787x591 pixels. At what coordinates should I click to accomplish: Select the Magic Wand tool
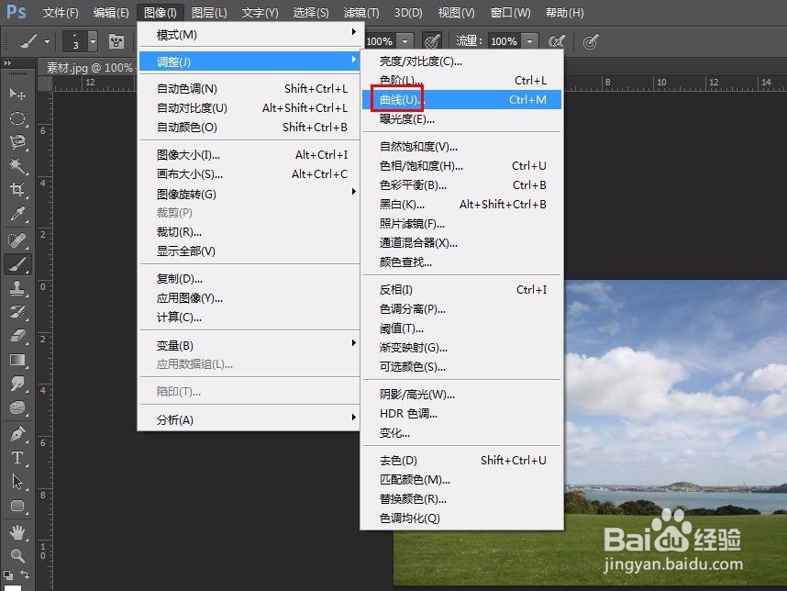tap(17, 166)
